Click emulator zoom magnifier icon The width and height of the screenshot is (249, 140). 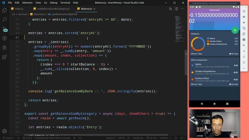pyautogui.click(x=244, y=45)
